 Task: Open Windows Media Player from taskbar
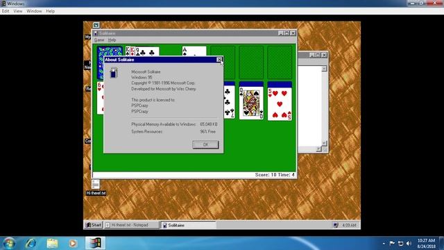point(73,243)
